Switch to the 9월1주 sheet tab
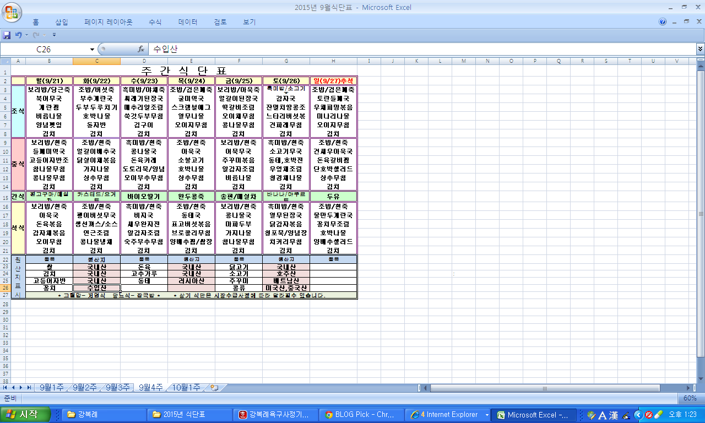This screenshot has height=423, width=705. coord(53,388)
